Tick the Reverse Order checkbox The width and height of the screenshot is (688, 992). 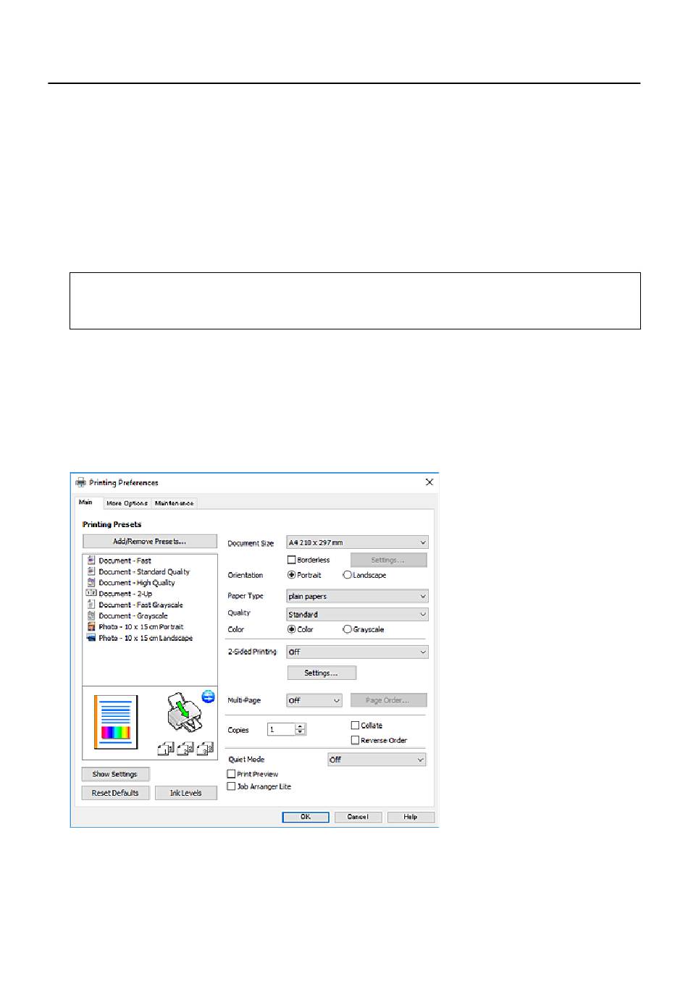(x=355, y=740)
